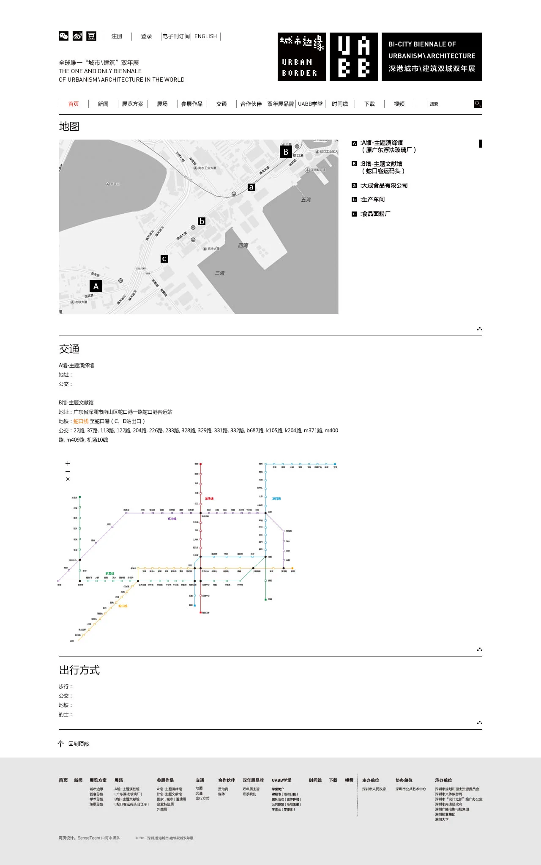
Task: Click the 蛇口线 orange metro link
Action: (x=81, y=421)
